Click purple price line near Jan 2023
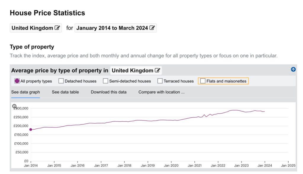This screenshot has height=174, width=303. coord(241,111)
